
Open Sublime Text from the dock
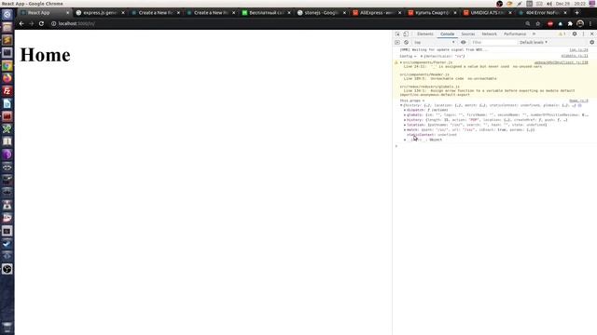(7, 40)
